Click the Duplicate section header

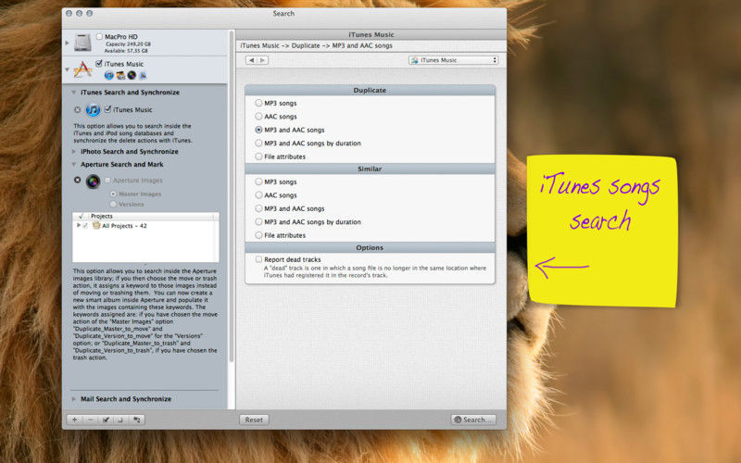tap(370, 90)
